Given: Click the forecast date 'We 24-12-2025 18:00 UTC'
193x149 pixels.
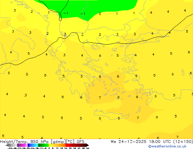Looking at the screenshot, I should [141, 142].
